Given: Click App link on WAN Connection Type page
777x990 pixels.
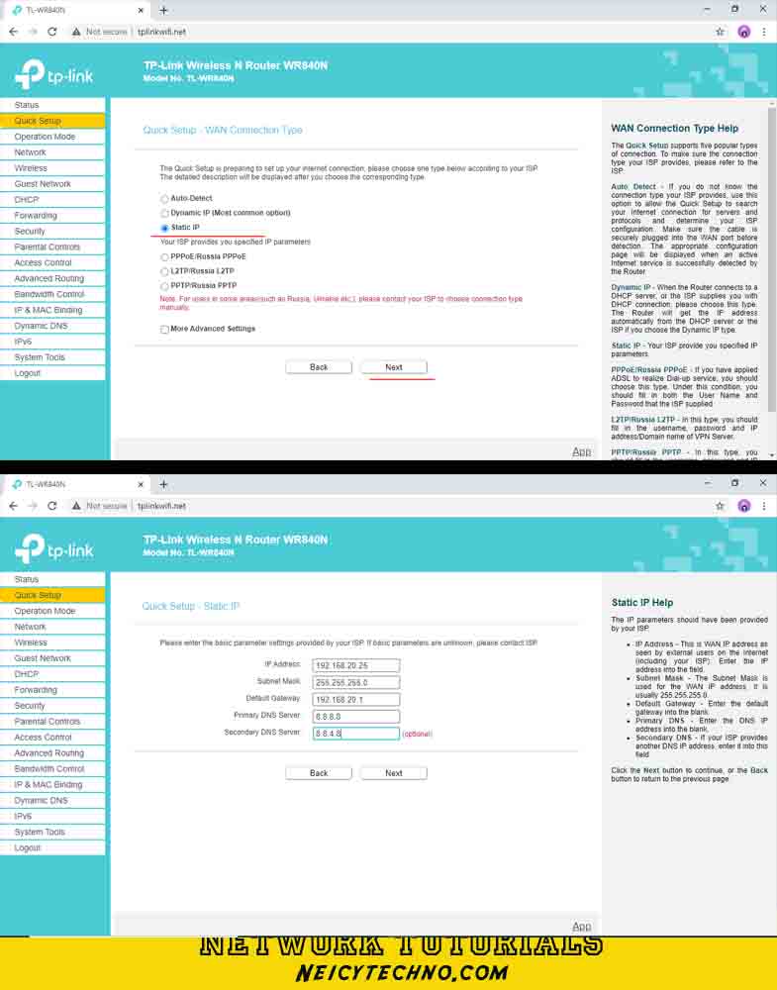Looking at the screenshot, I should coord(581,452).
